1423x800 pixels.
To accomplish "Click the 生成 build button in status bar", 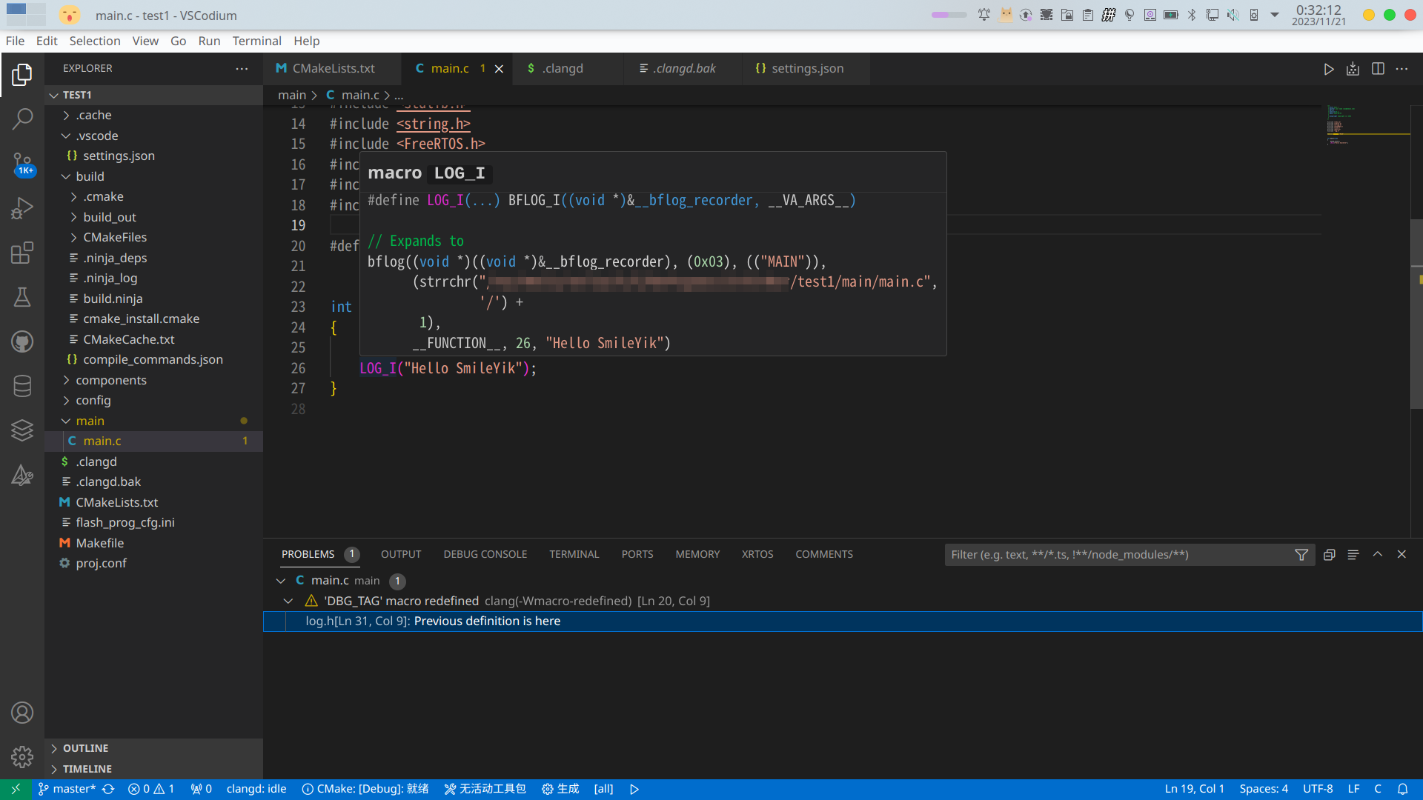I will click(560, 790).
